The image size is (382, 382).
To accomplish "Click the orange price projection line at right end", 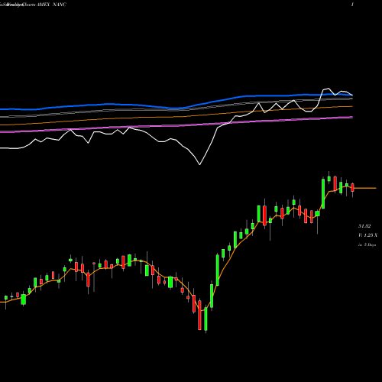I will (365, 188).
